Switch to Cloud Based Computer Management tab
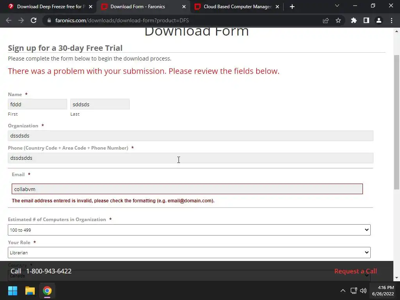Screen dimensions: 400x300 click(236, 7)
